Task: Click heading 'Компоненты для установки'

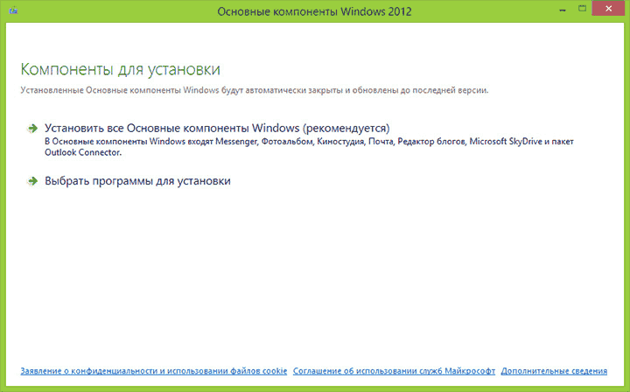Action: coord(120,69)
